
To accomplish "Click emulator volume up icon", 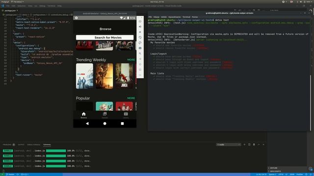I will [140, 26].
